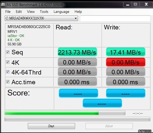Click the Acc.time read value 0.000 ms

[77, 82]
